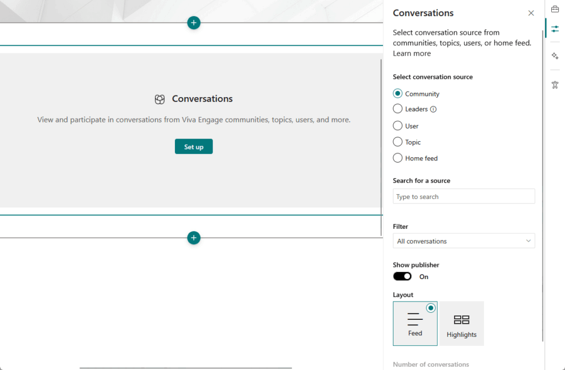Click the page horizontal scrollbar at bottom
The height and width of the screenshot is (370, 565).
185,368
